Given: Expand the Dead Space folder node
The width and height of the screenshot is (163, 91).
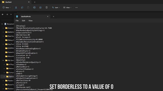Looking at the screenshot, I should (x=3, y=36).
